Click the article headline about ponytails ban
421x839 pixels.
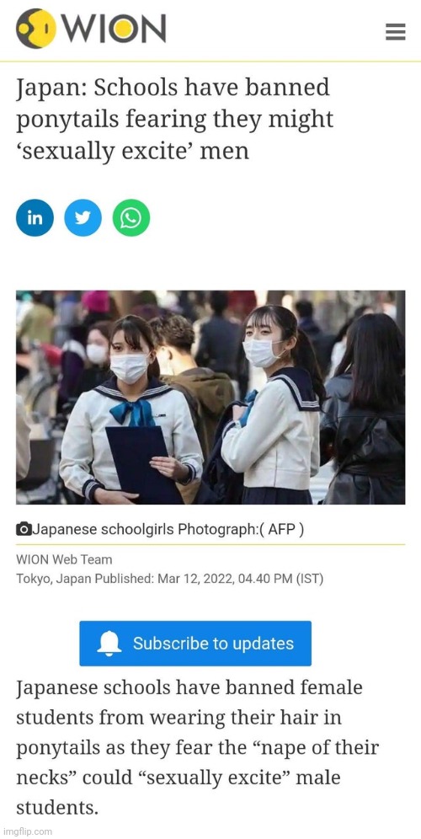point(175,120)
